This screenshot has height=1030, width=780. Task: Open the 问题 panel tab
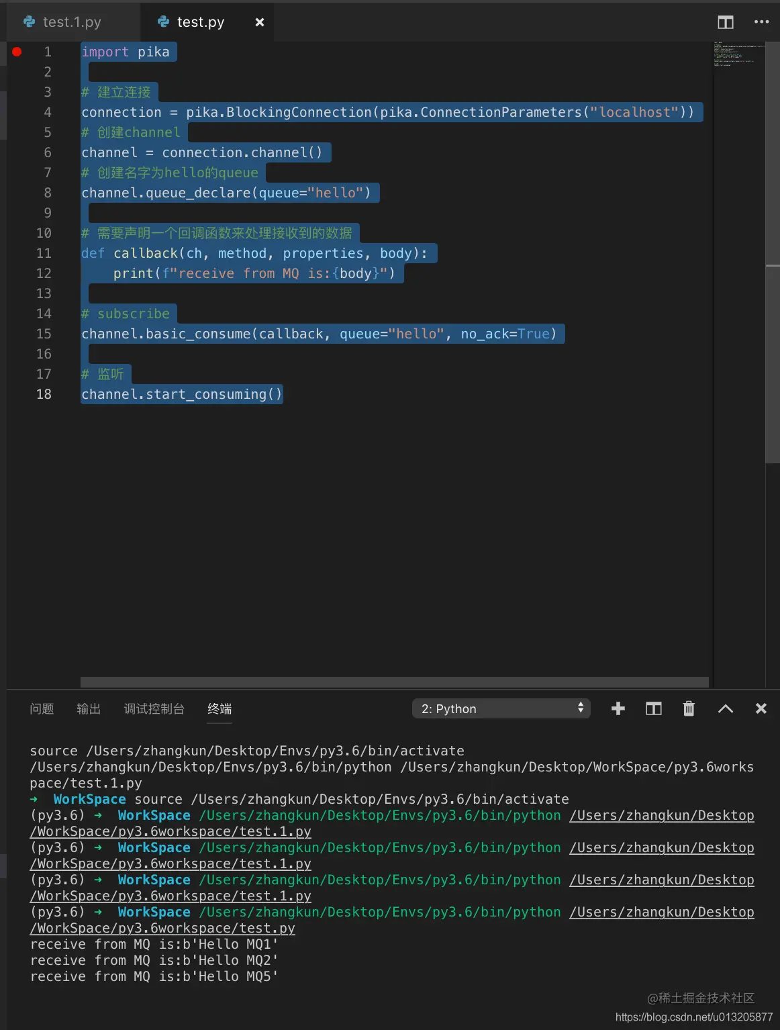coord(42,709)
